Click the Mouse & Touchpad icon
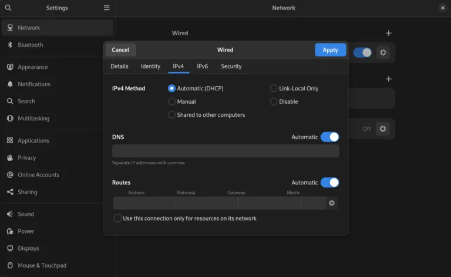451x277 pixels. point(10,265)
